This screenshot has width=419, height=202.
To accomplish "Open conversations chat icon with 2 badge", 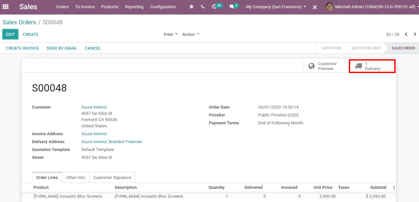I will 234,6.
